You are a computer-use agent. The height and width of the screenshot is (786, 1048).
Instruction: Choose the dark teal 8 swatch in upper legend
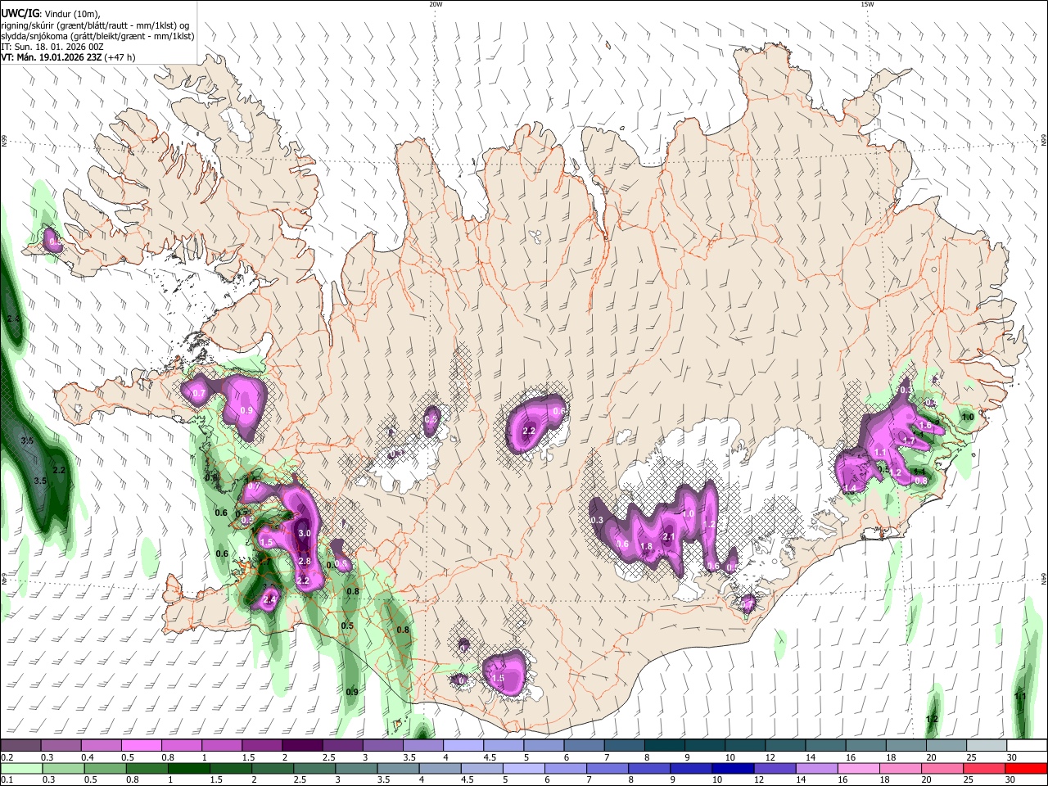(x=663, y=745)
